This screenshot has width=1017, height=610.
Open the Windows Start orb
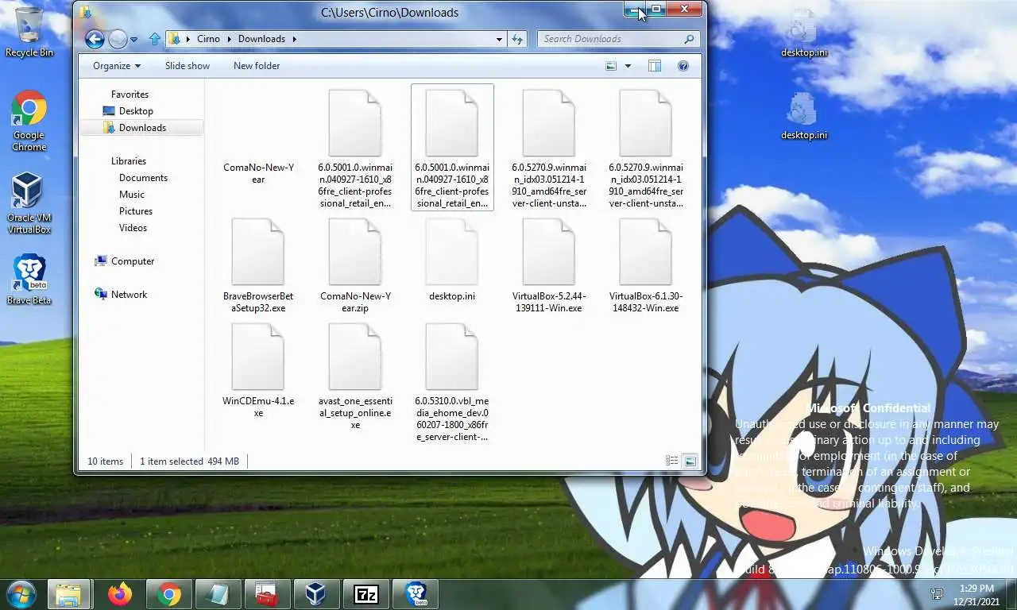(21, 593)
